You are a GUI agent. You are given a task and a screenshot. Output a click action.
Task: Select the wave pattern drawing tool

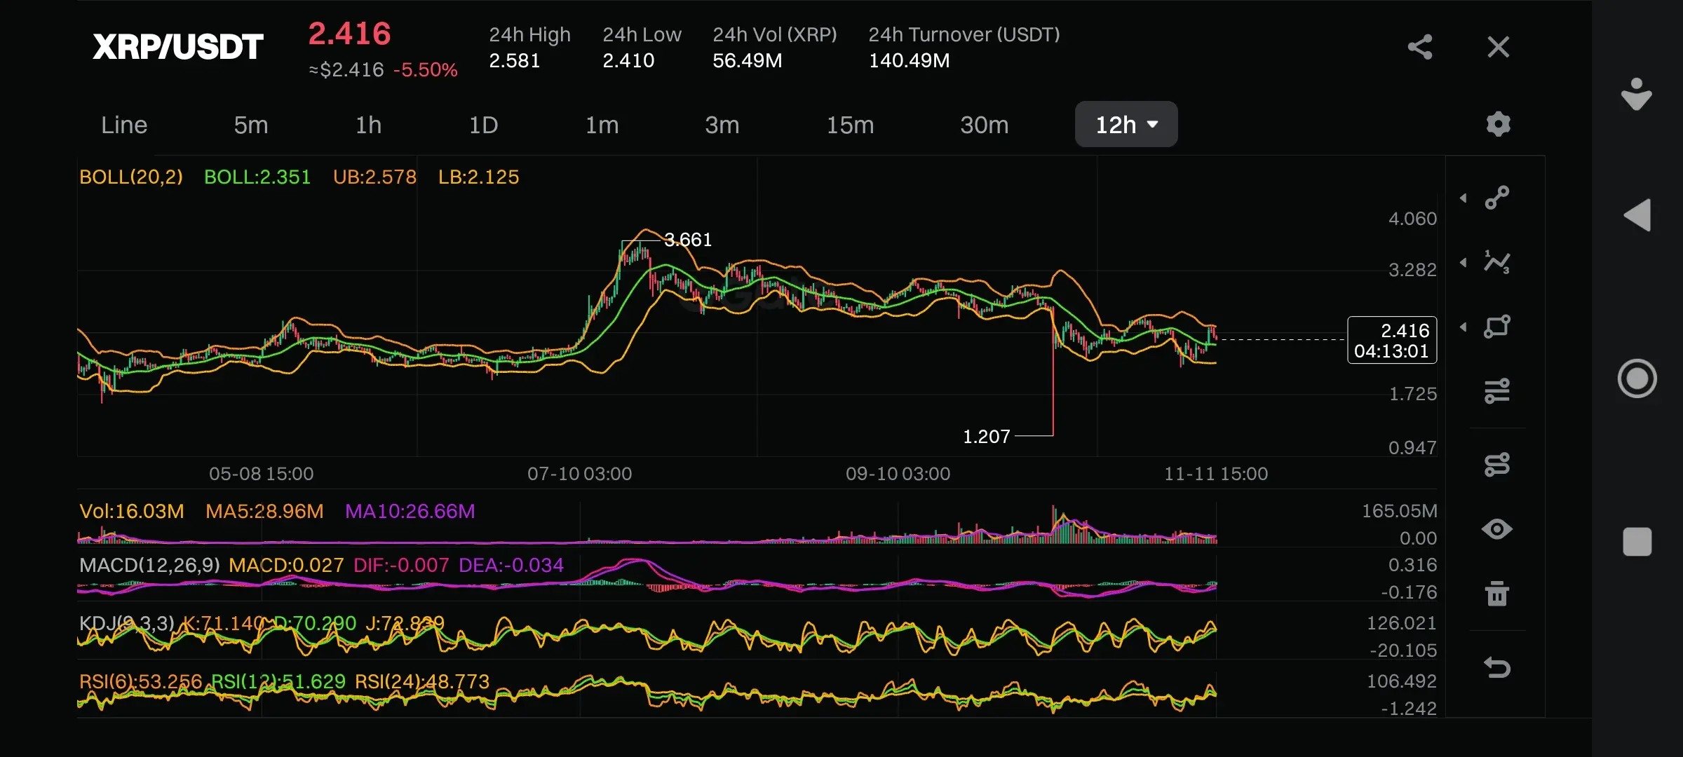pyautogui.click(x=1497, y=263)
